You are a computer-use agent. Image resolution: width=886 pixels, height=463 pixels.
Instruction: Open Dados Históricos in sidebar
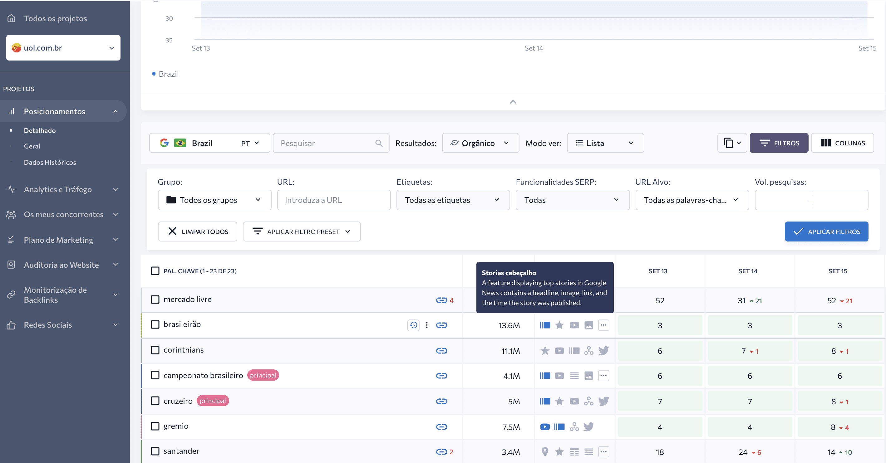coord(50,162)
